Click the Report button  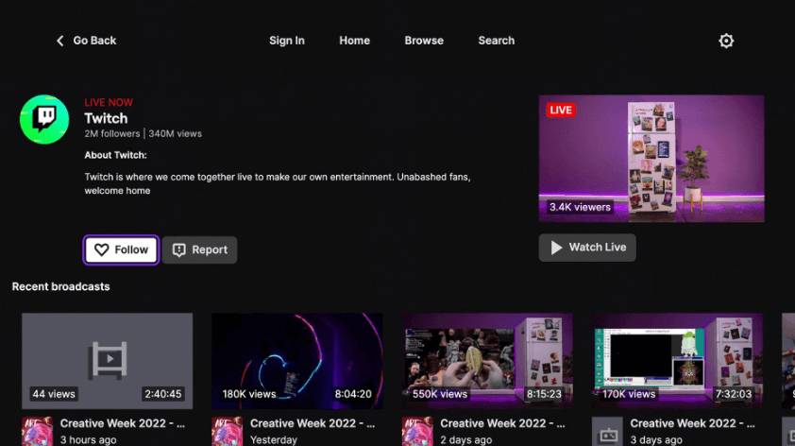tap(200, 249)
